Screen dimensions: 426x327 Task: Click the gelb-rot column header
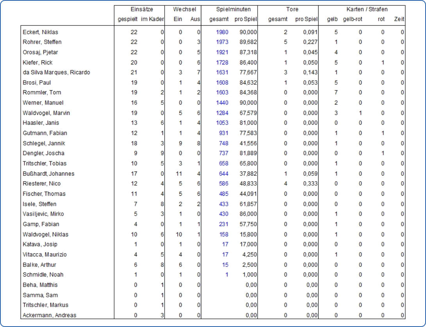click(354, 19)
